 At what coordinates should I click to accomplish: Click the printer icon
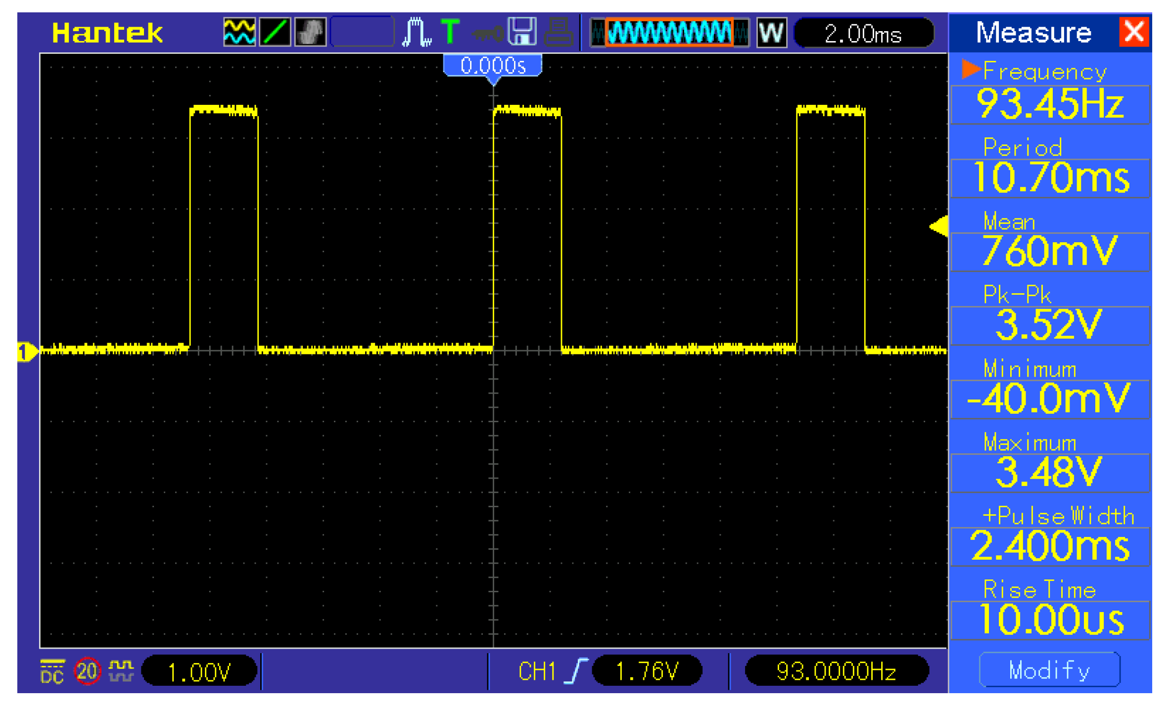pyautogui.click(x=559, y=32)
